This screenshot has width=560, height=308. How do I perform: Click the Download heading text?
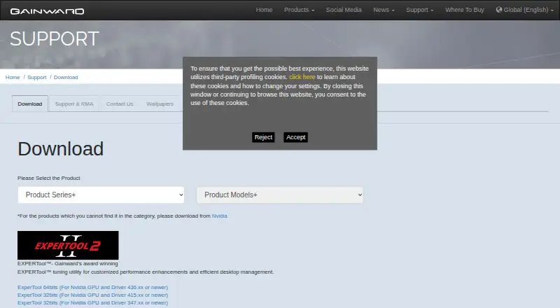(x=61, y=148)
